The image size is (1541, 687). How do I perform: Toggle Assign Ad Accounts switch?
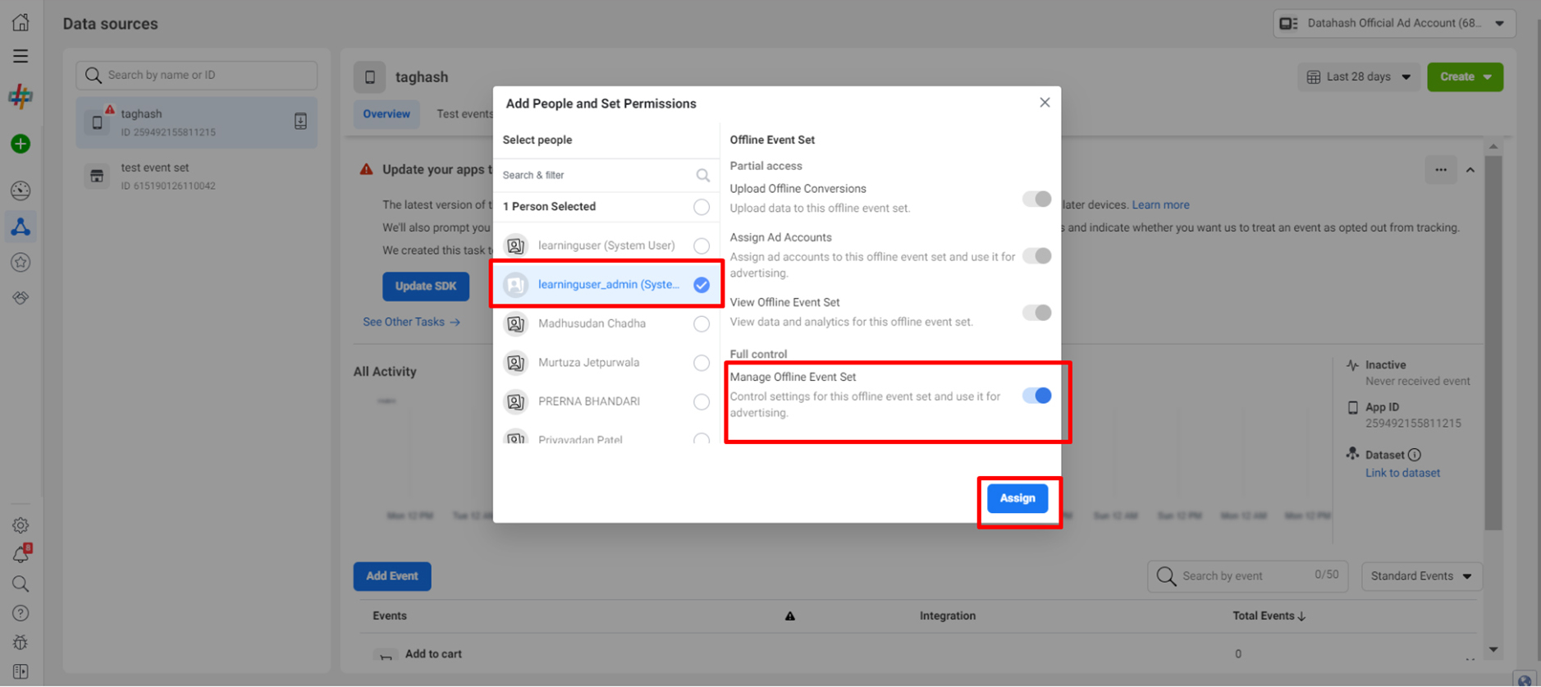tap(1037, 256)
